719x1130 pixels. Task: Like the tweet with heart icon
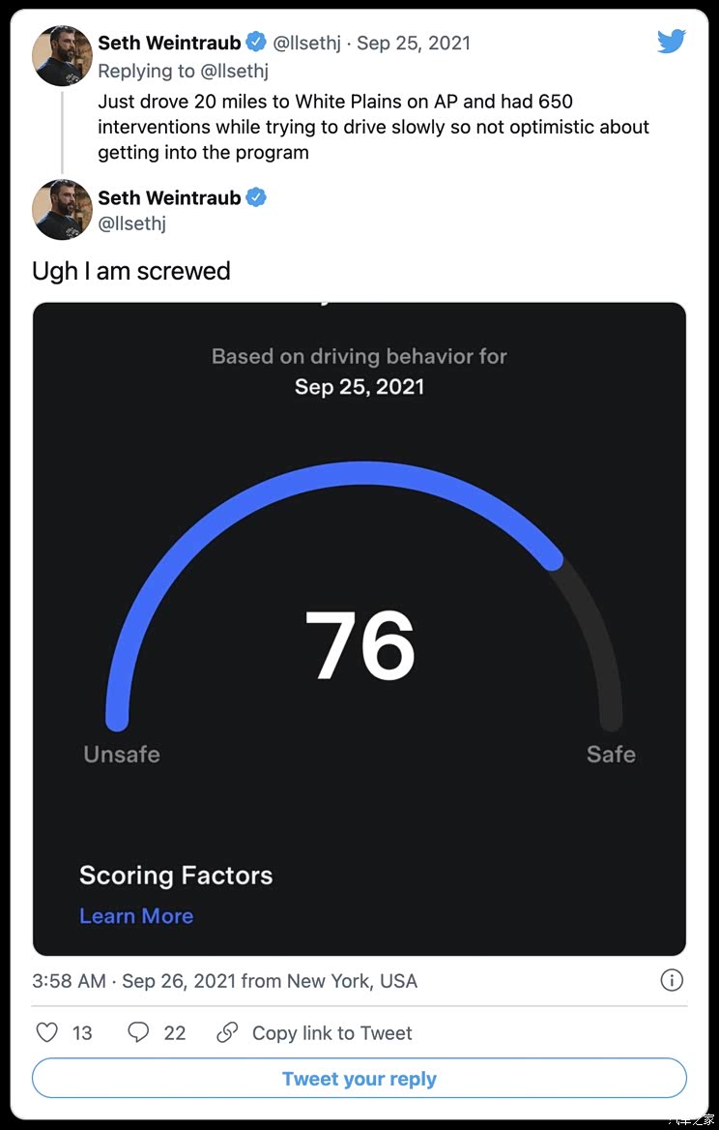click(x=47, y=1032)
